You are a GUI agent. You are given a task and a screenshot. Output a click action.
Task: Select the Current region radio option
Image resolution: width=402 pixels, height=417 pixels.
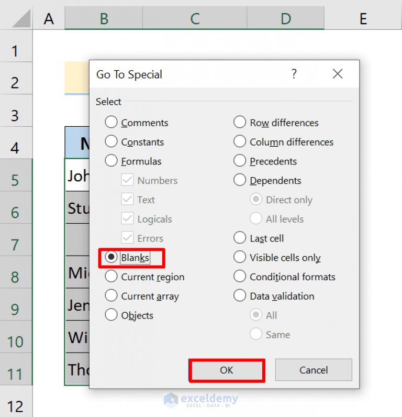144,277
